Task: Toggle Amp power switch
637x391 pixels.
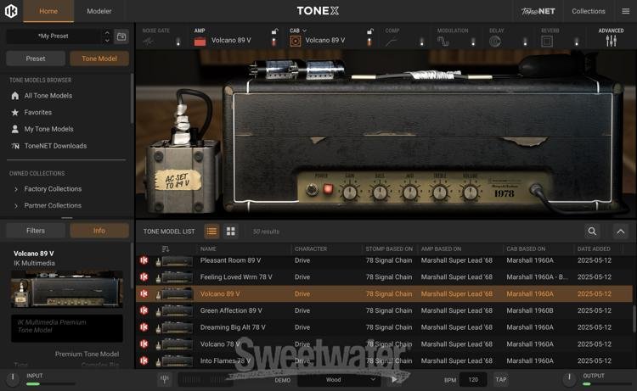Action: pyautogui.click(x=273, y=42)
